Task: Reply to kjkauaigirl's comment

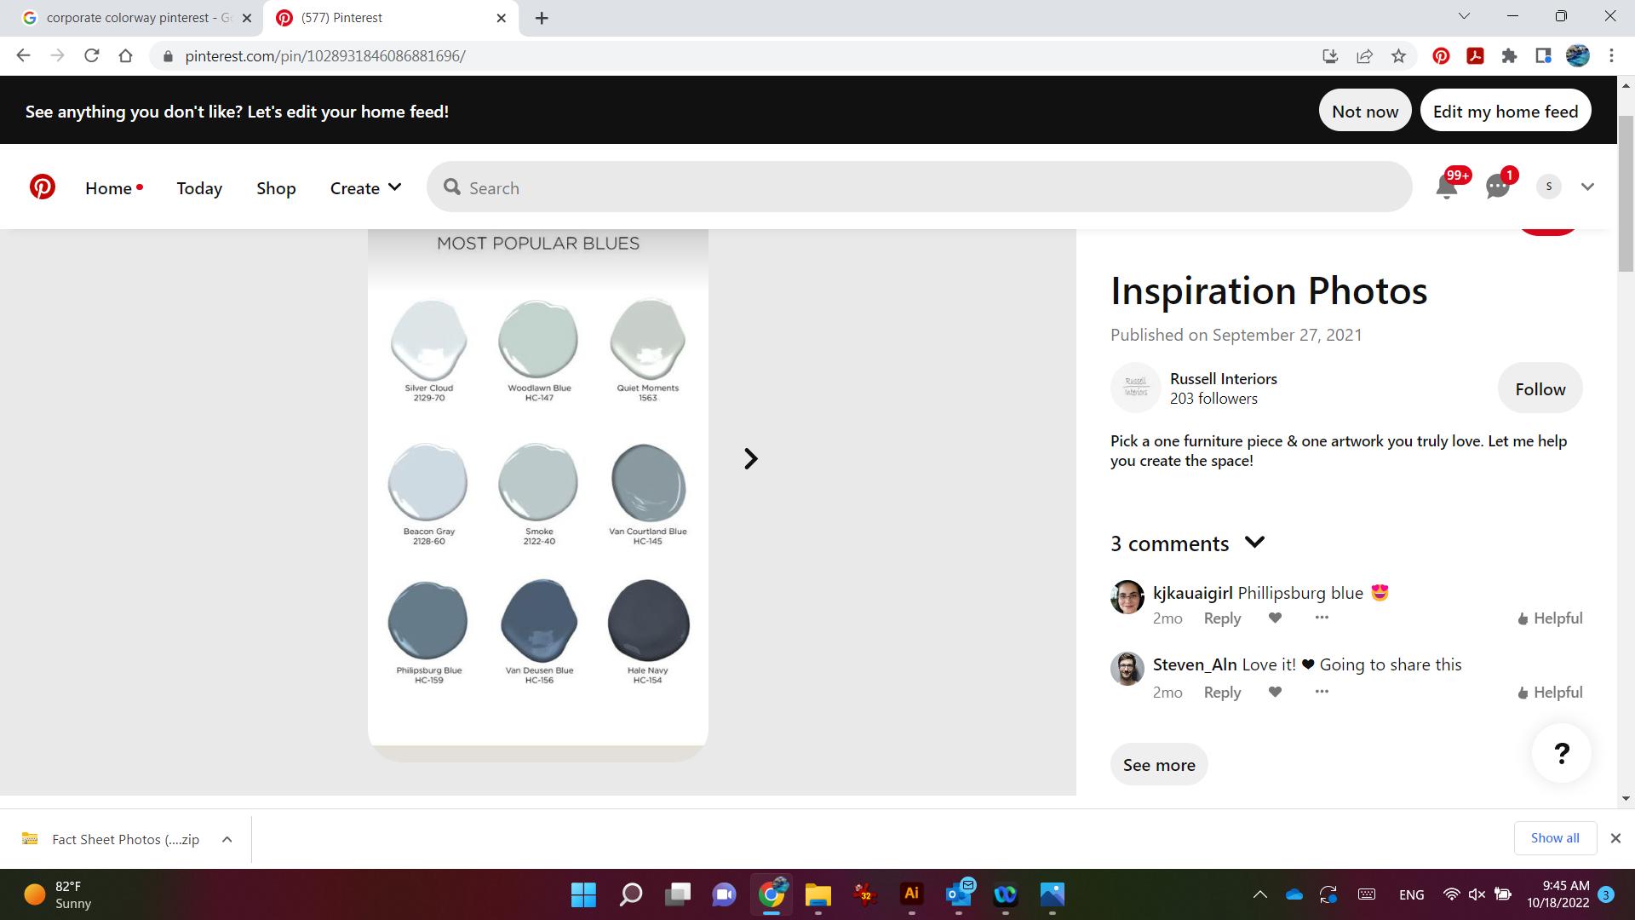Action: [1222, 618]
